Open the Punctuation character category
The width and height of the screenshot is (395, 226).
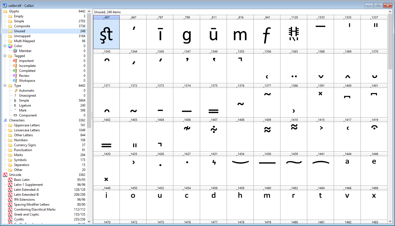point(44,150)
